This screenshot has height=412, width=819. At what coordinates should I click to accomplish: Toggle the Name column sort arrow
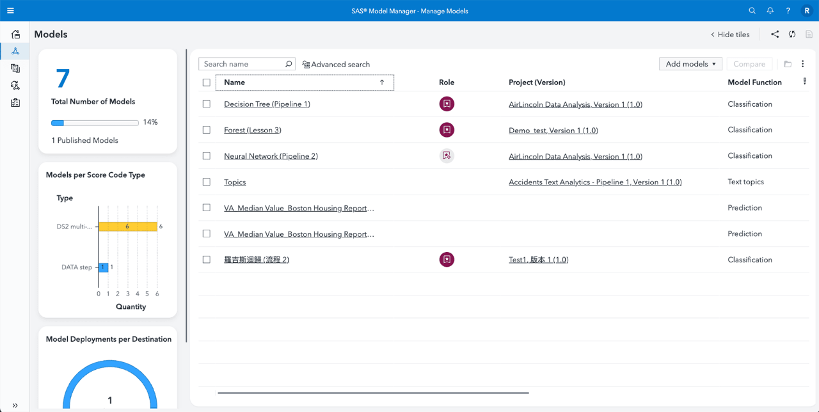pos(382,83)
